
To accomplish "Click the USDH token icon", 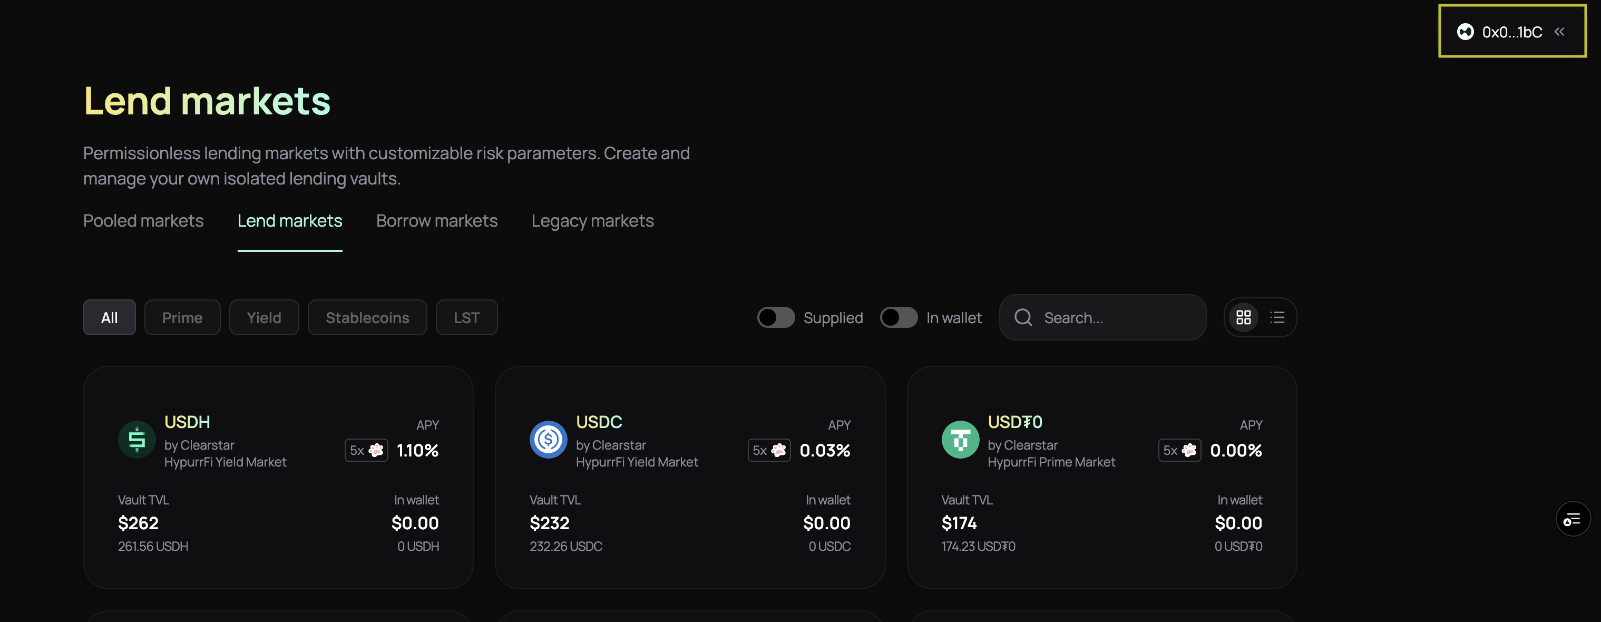I will coord(136,439).
